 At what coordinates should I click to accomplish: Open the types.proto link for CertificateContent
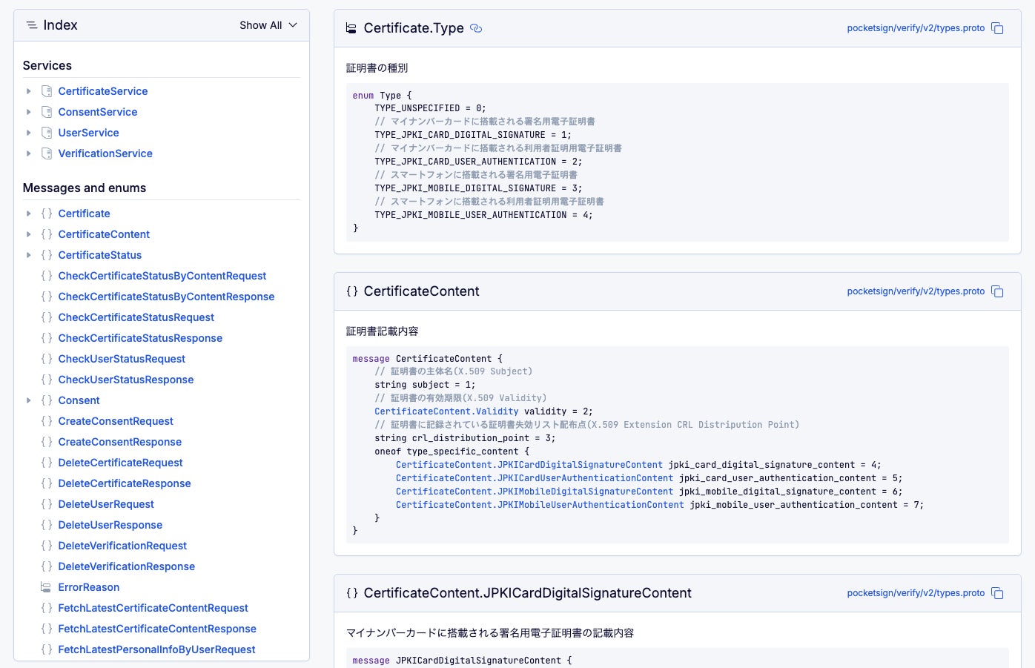click(916, 291)
